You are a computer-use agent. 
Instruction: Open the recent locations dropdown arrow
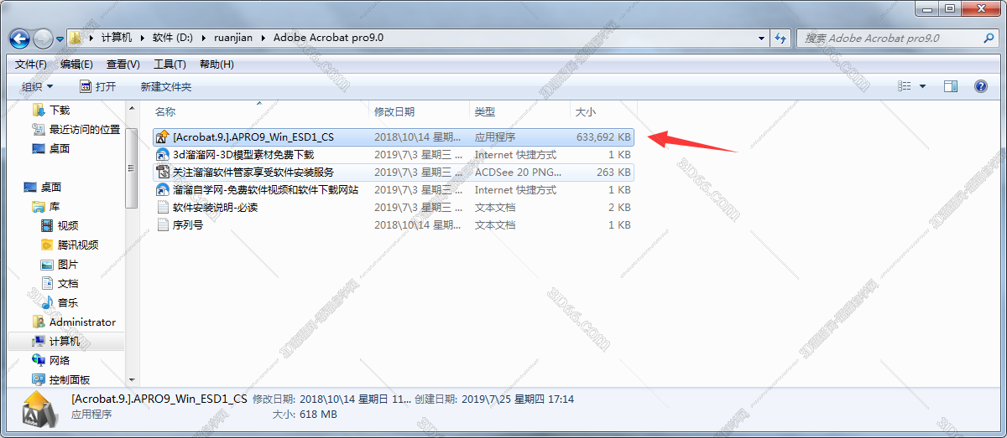60,39
